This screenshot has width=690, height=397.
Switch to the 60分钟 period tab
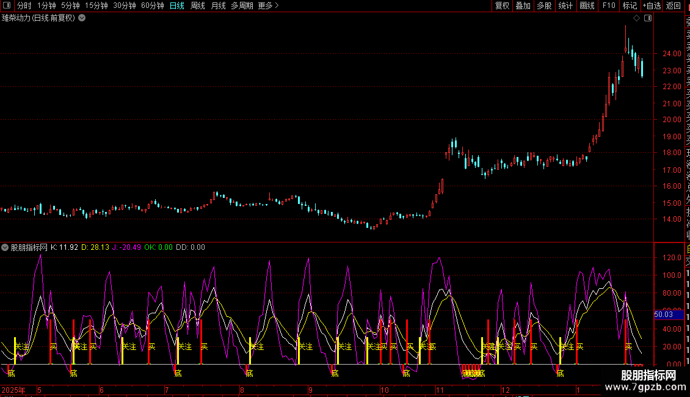153,5
